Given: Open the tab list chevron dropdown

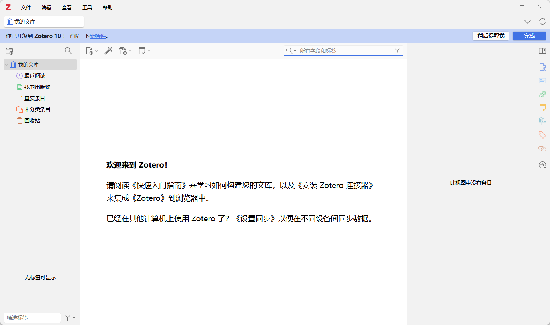Looking at the screenshot, I should [528, 22].
